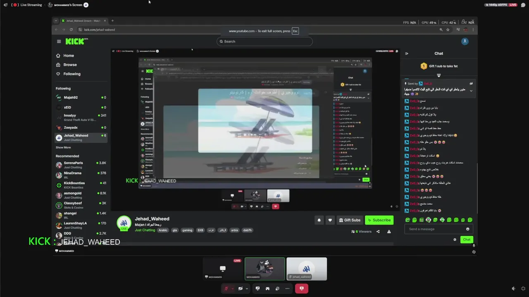Exit Discord fullscreen view icon
This screenshot has height=297, width=529.
click(523, 288)
